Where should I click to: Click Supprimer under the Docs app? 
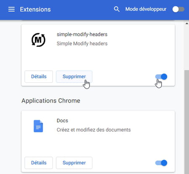(x=74, y=163)
